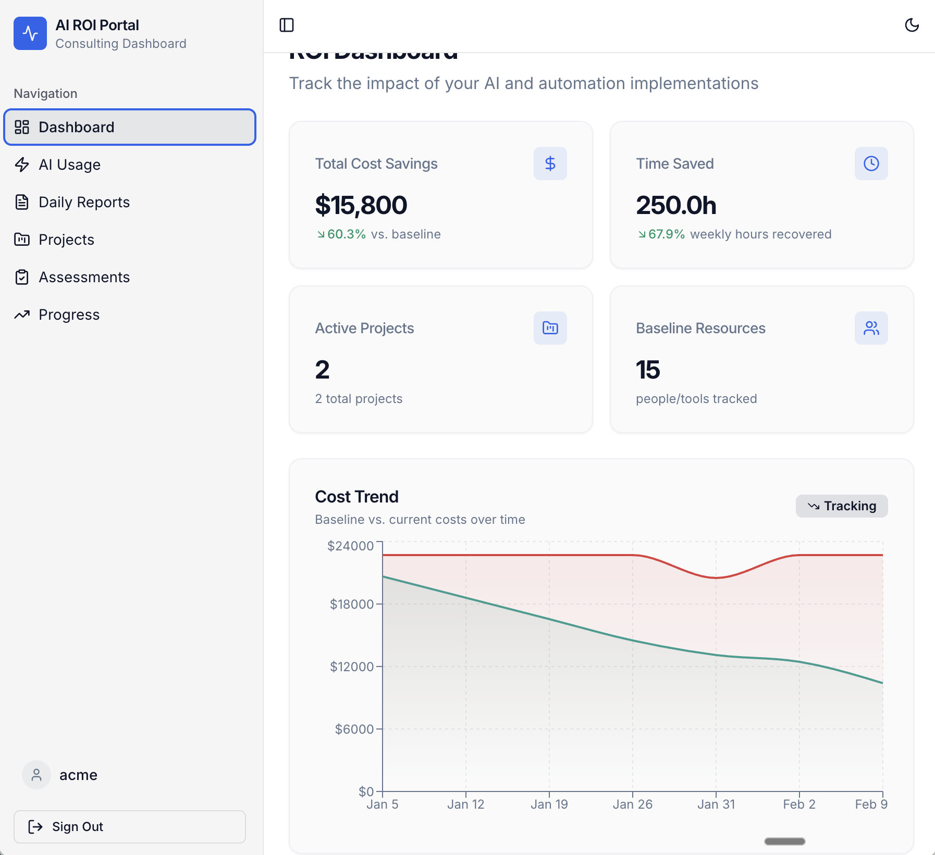Click the $15,800 savings value

point(361,205)
